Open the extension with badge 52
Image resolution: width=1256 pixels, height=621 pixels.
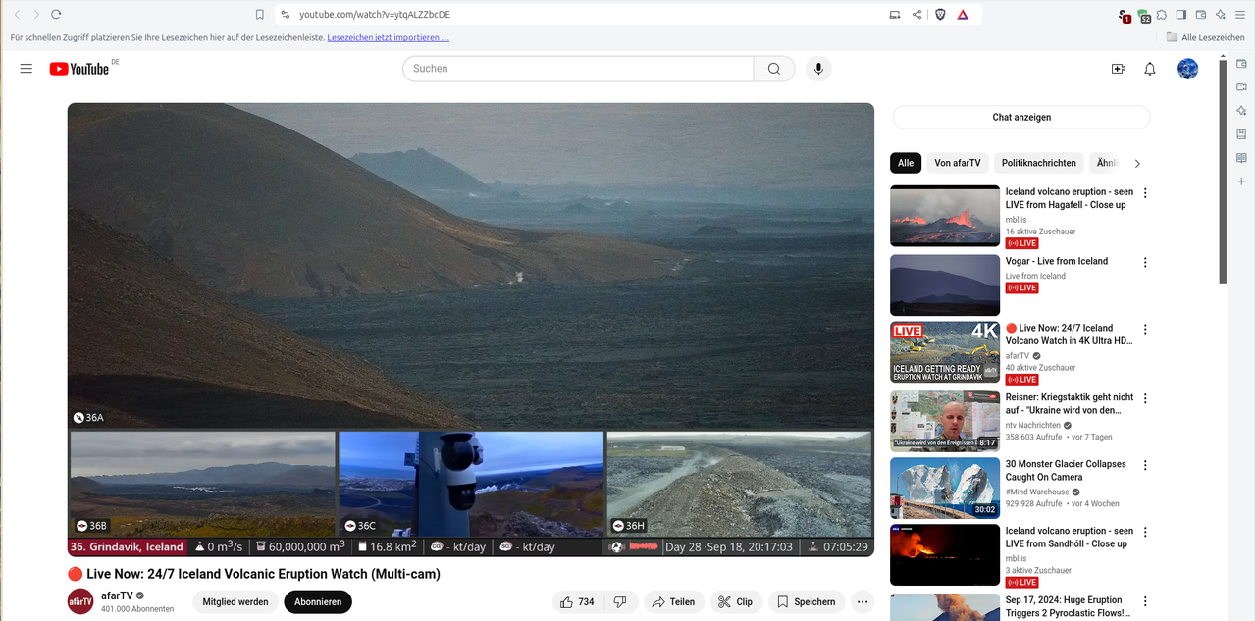pyautogui.click(x=1144, y=16)
